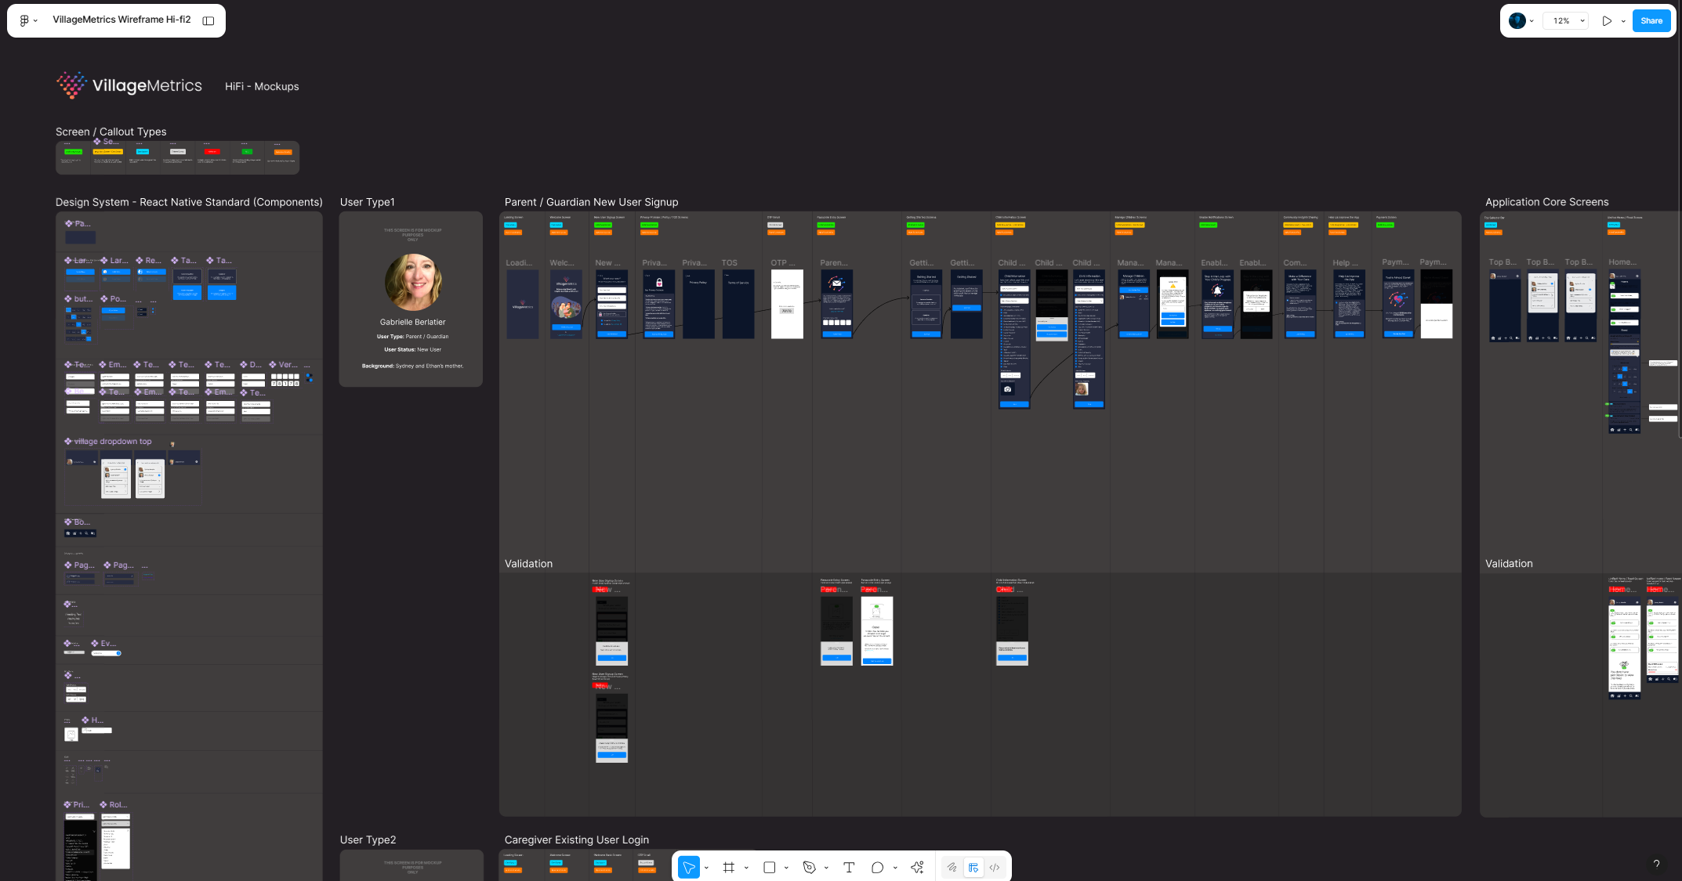This screenshot has width=1682, height=881.
Task: Click the VillageMetrics Wireframe Hi-fi2 file name
Action: pos(121,20)
